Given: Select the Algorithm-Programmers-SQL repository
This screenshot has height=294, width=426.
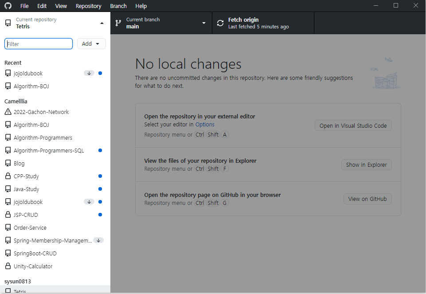Looking at the screenshot, I should 55,150.
